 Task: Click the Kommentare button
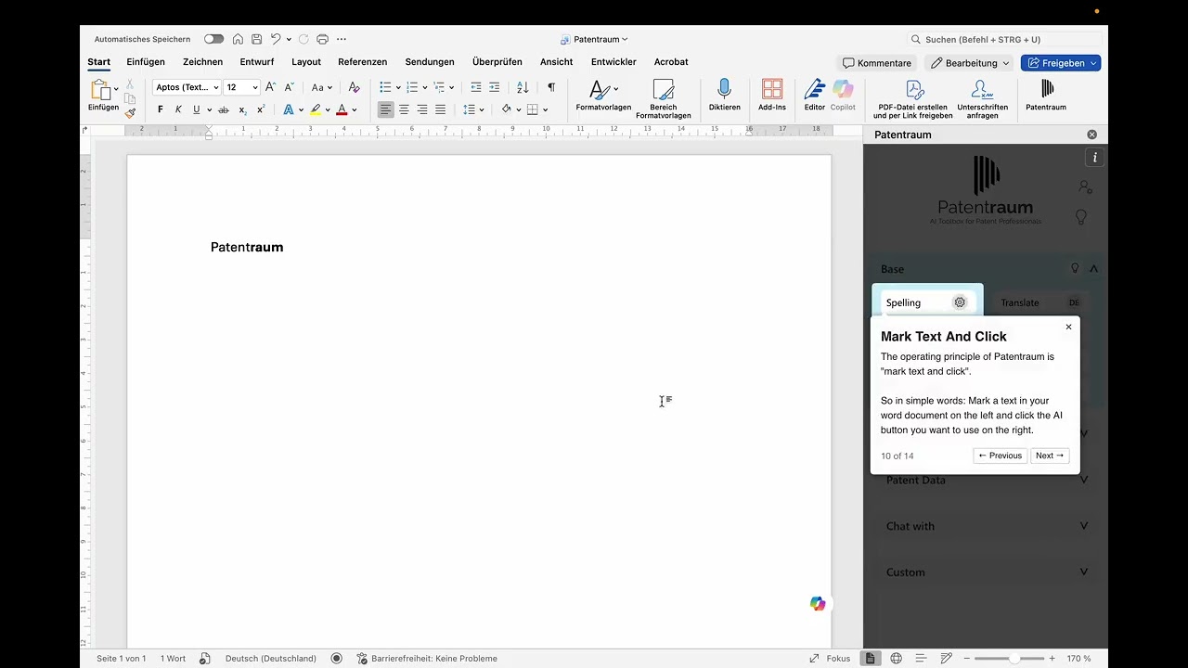(x=877, y=63)
